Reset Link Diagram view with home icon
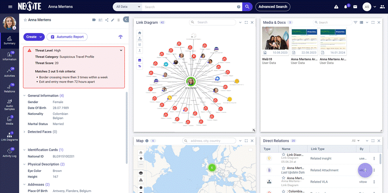Viewport: 388px width, 193px height. click(x=140, y=33)
